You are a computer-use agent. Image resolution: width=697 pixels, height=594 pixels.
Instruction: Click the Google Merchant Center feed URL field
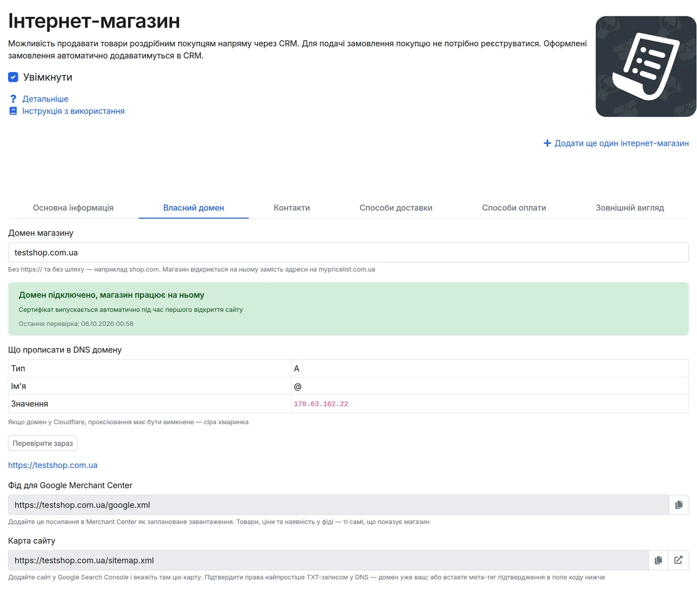[x=339, y=505]
